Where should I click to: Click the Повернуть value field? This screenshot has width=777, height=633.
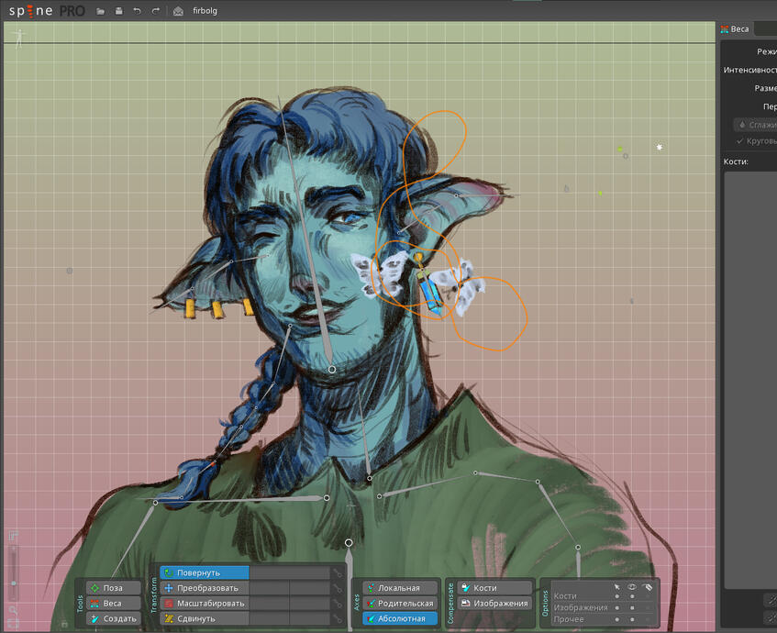coord(289,572)
